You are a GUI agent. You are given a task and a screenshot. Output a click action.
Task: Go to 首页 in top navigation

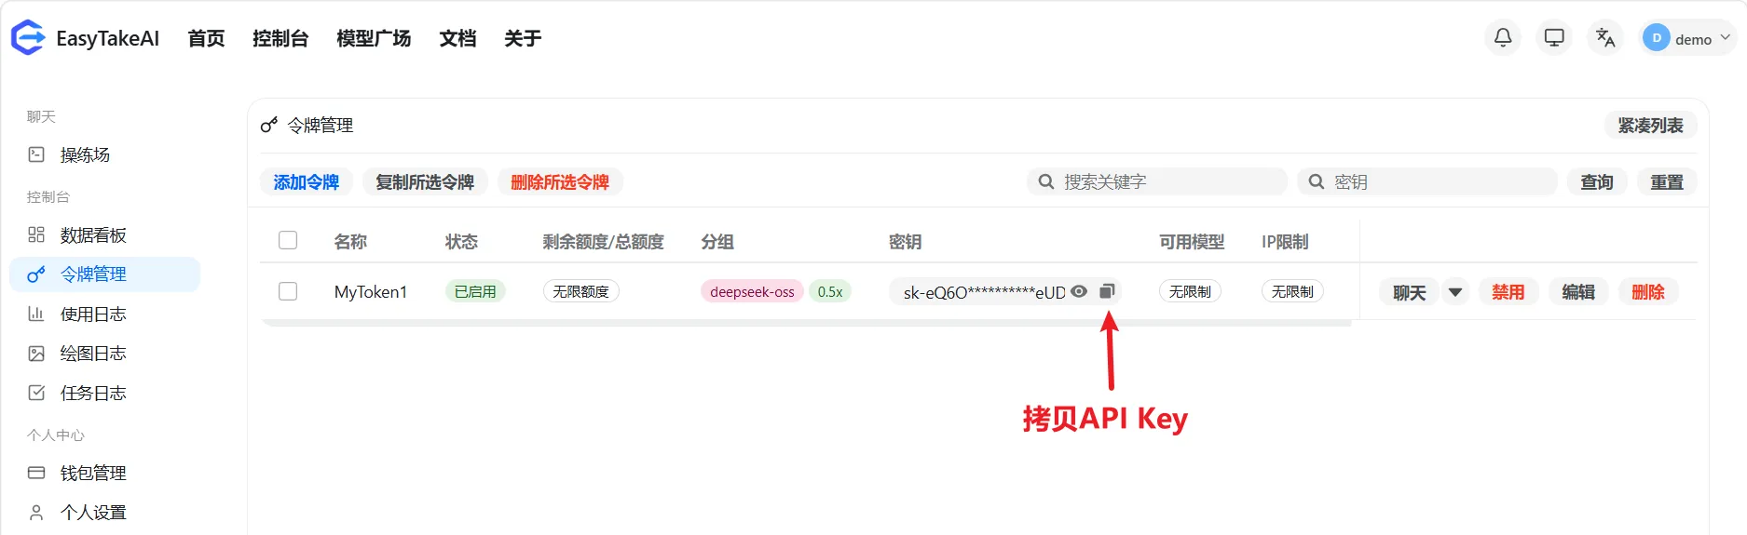[x=206, y=38]
